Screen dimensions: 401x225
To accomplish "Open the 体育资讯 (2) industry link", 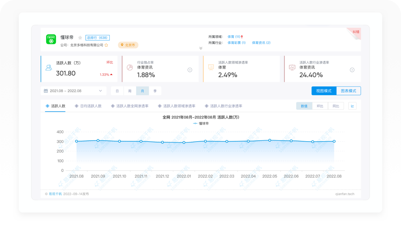I will (261, 42).
